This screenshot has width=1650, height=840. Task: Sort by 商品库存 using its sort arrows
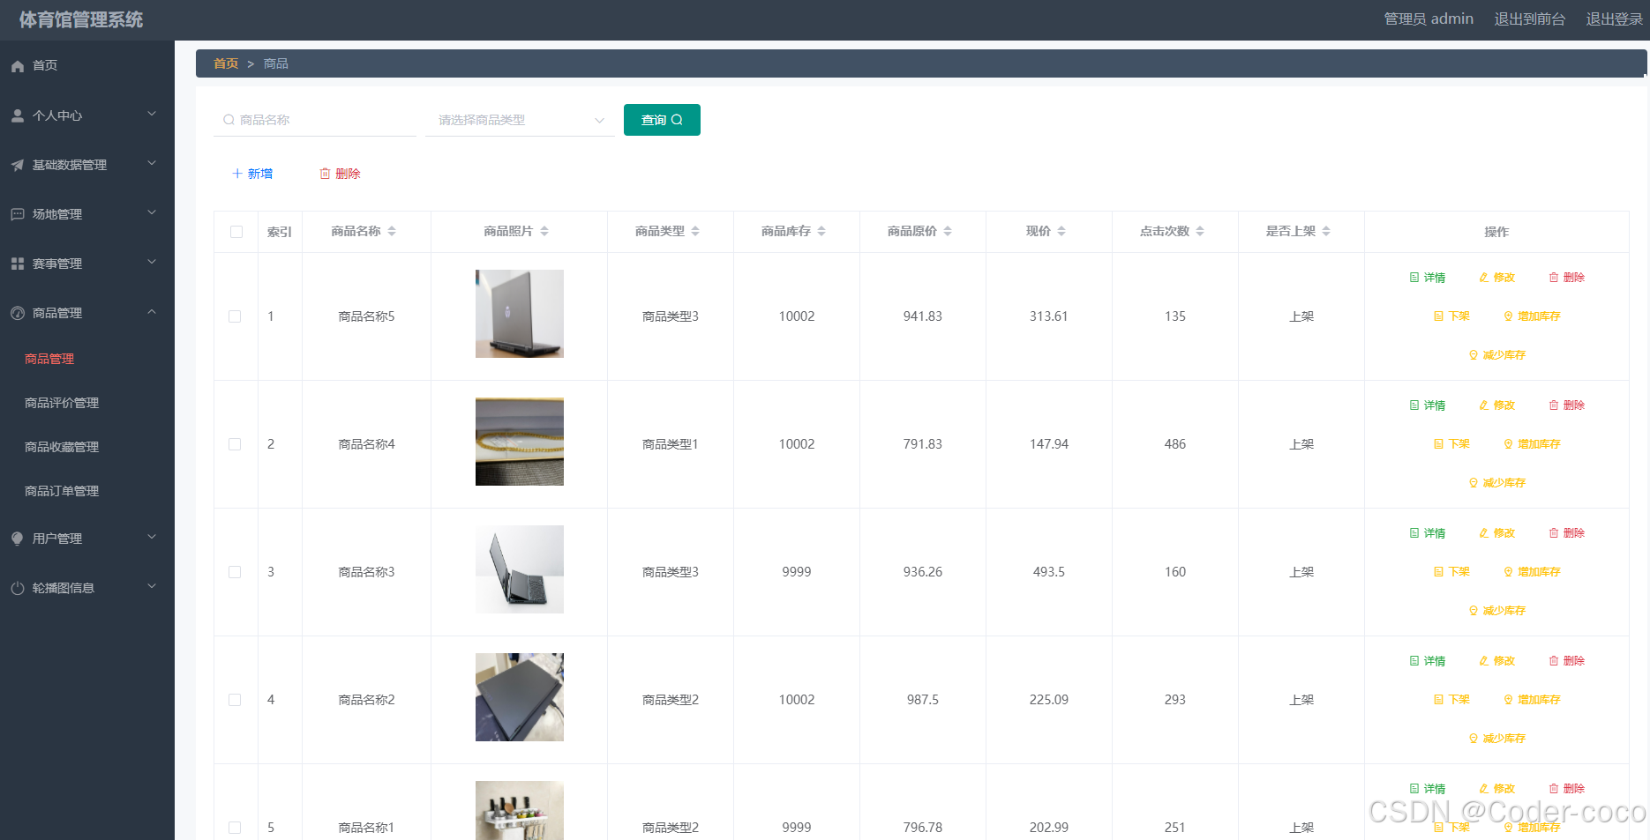click(x=821, y=231)
